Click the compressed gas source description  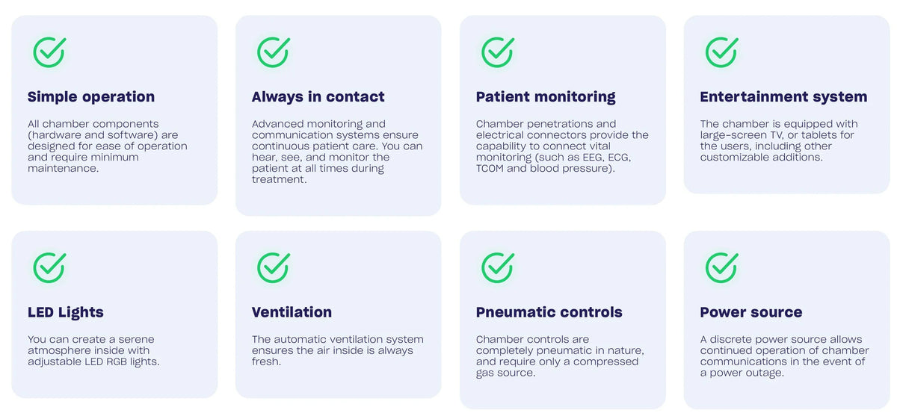pyautogui.click(x=560, y=356)
